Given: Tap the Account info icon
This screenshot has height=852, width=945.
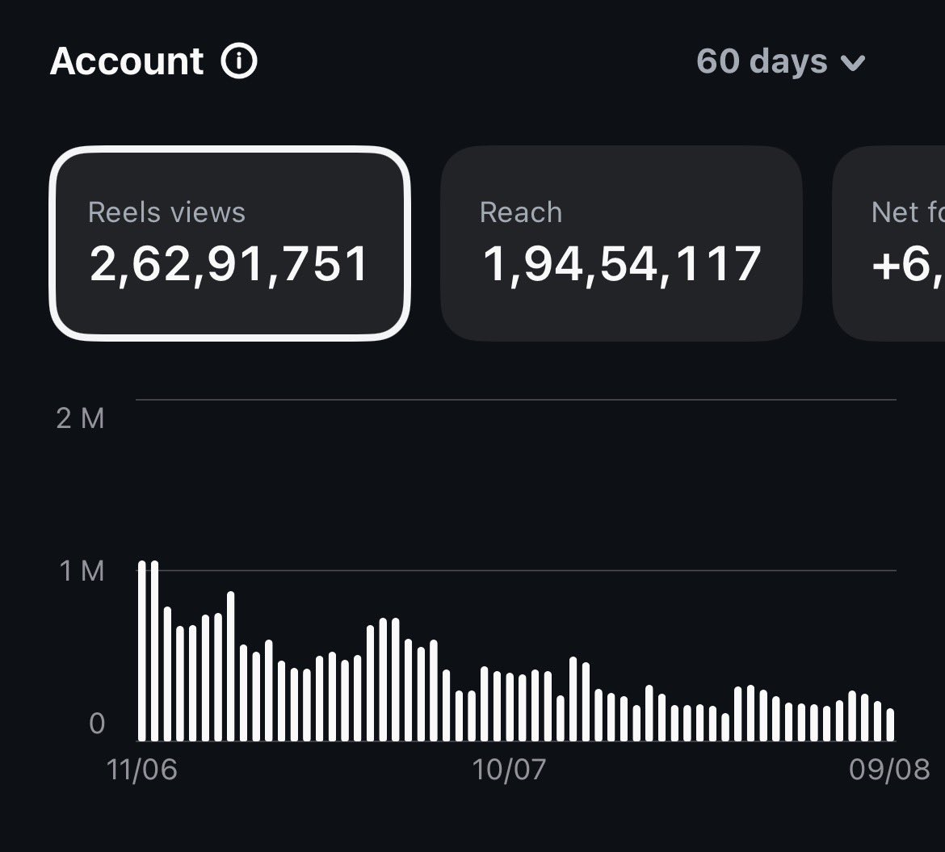Looking at the screenshot, I should pos(238,61).
